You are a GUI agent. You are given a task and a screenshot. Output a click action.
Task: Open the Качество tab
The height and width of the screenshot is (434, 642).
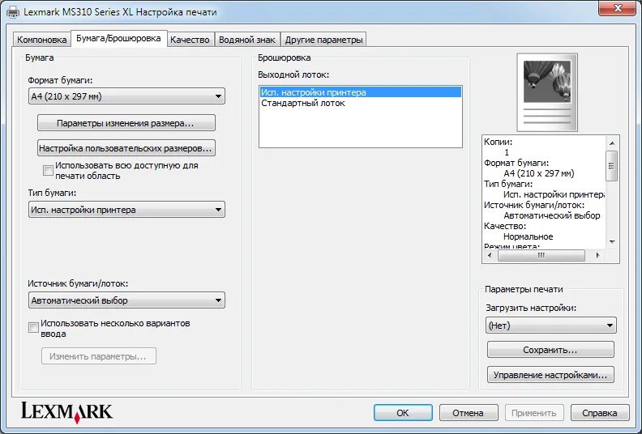click(190, 40)
